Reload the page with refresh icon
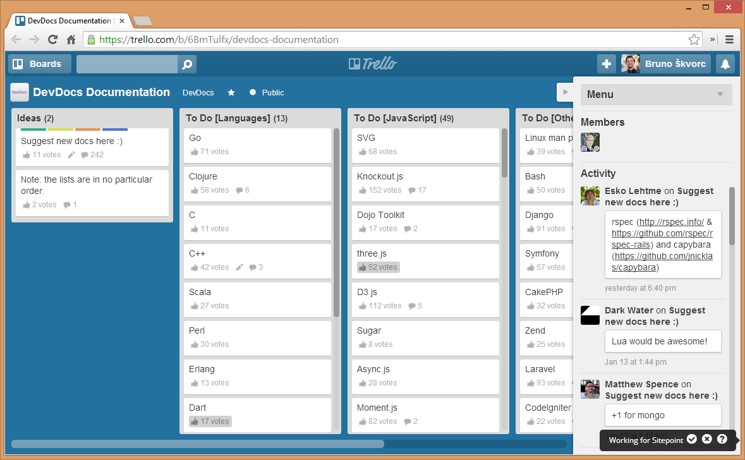 coord(52,40)
